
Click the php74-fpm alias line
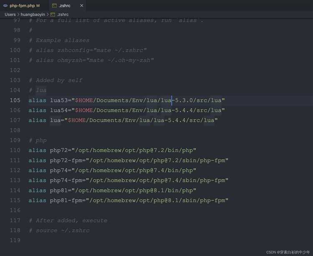(128, 180)
